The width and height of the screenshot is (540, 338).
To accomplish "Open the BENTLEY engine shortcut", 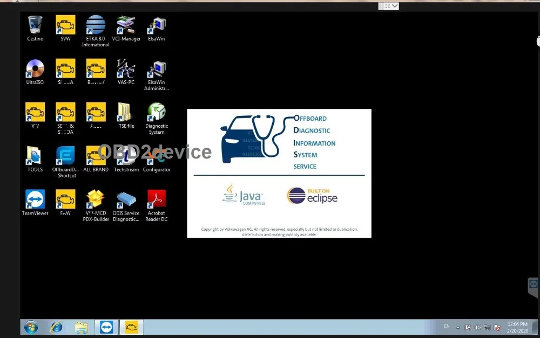I will tap(96, 72).
